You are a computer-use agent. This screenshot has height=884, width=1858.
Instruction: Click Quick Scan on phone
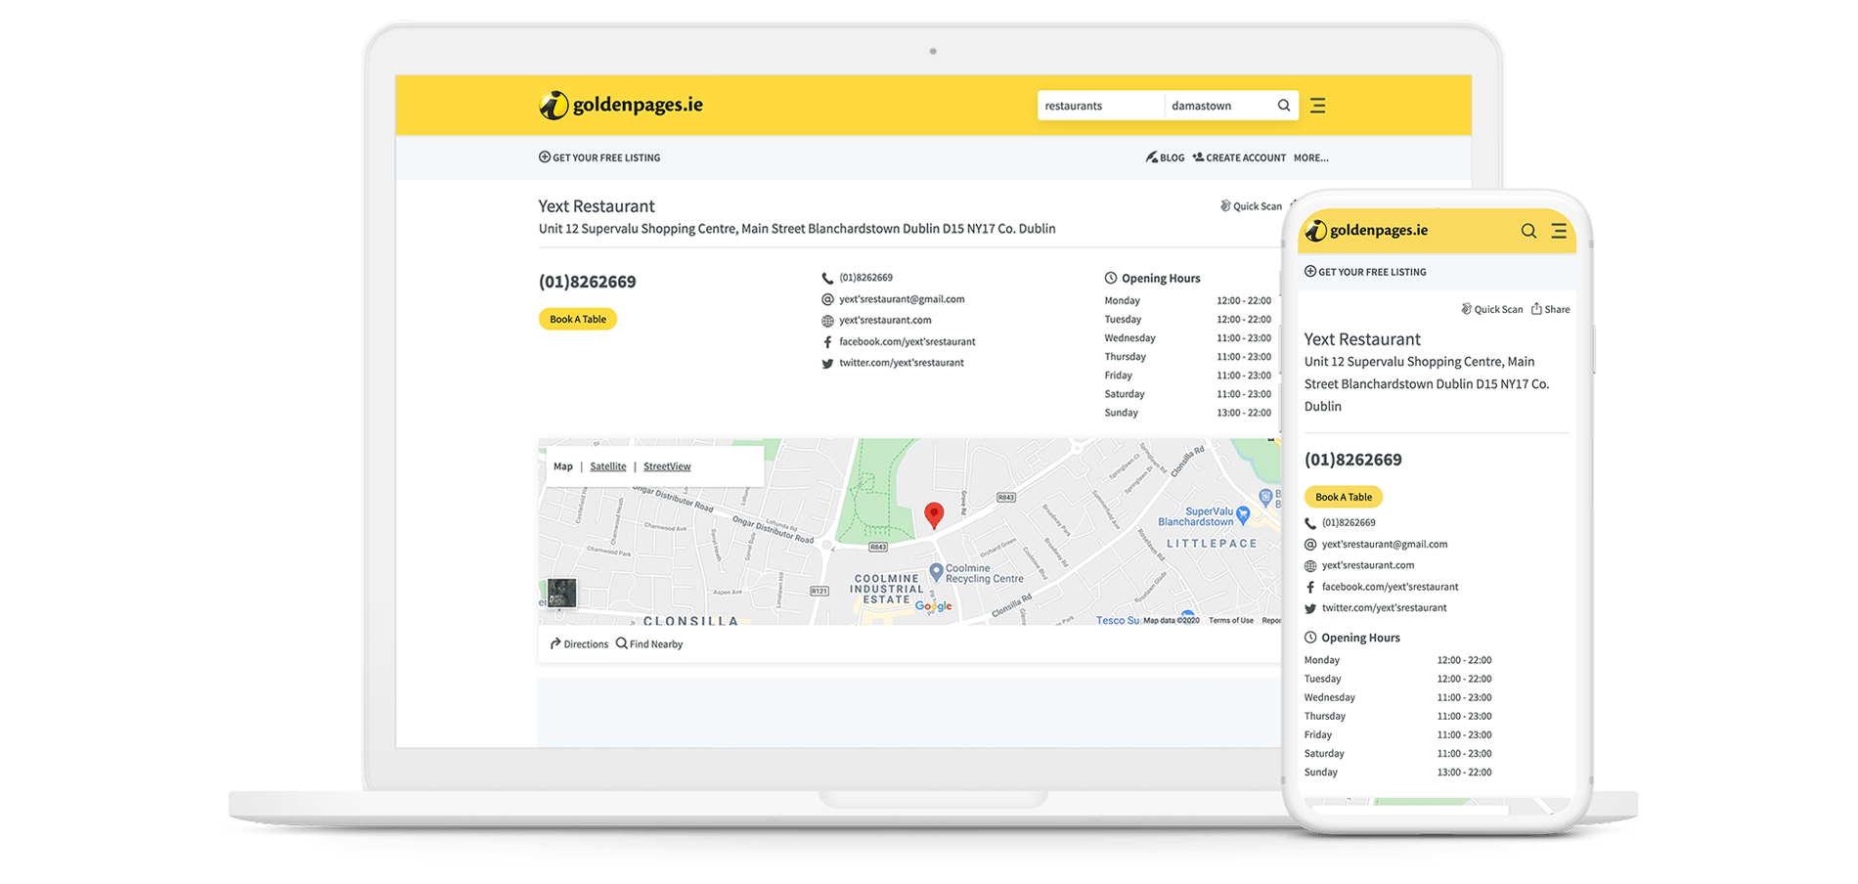pyautogui.click(x=1492, y=309)
